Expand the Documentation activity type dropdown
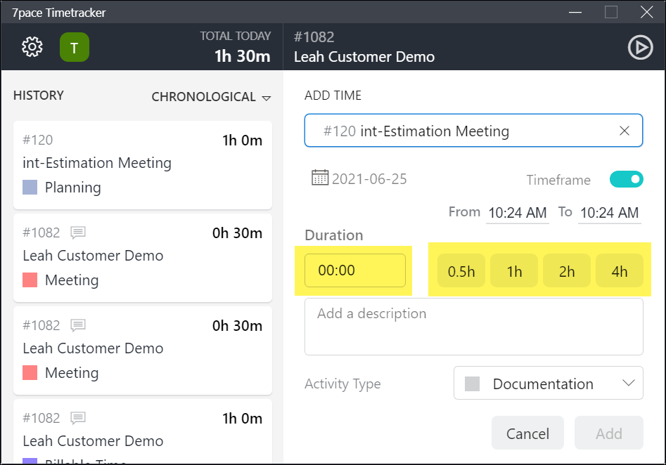666x465 pixels. pos(548,383)
